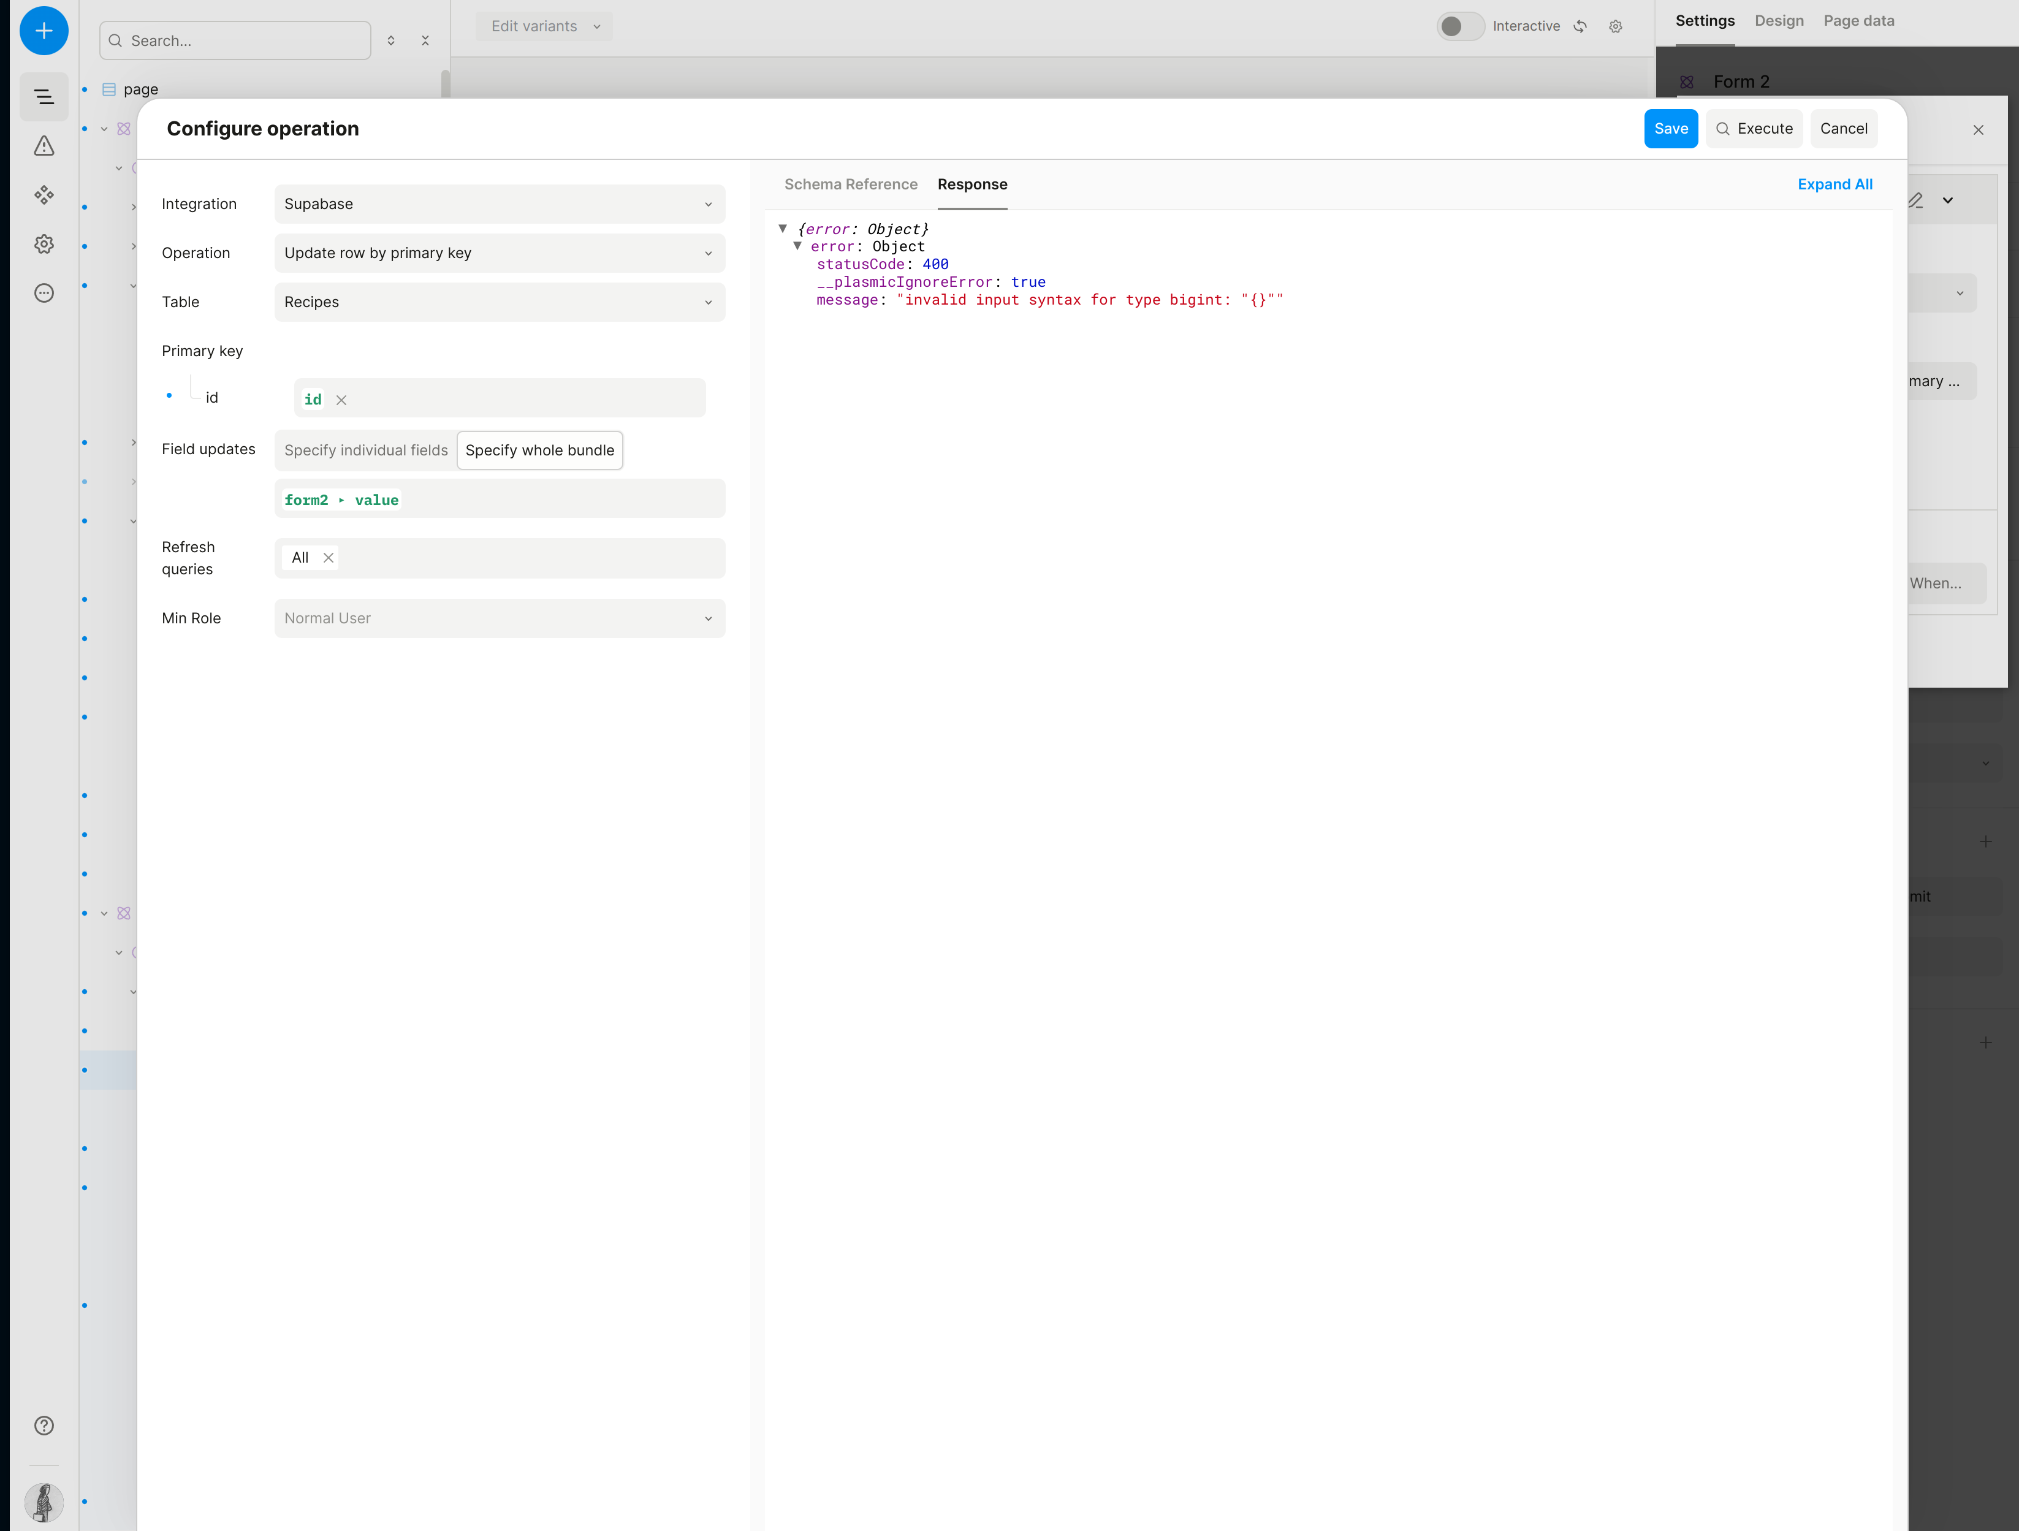Click the lower plus icon in right panel

tap(1985, 1043)
